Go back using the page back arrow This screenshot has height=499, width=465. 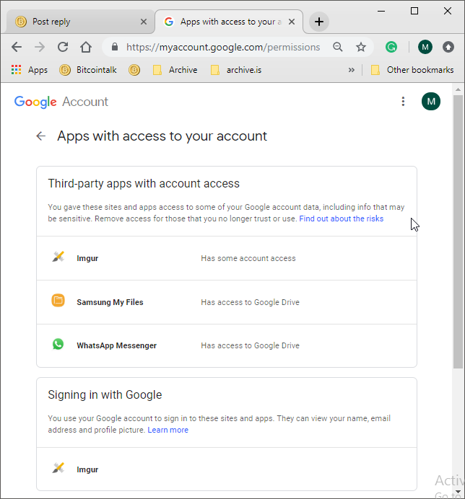tap(40, 136)
